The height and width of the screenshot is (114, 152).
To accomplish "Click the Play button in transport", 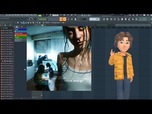I will [x=43, y=15].
